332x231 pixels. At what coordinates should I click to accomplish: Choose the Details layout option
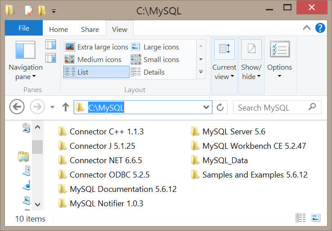pyautogui.click(x=148, y=72)
